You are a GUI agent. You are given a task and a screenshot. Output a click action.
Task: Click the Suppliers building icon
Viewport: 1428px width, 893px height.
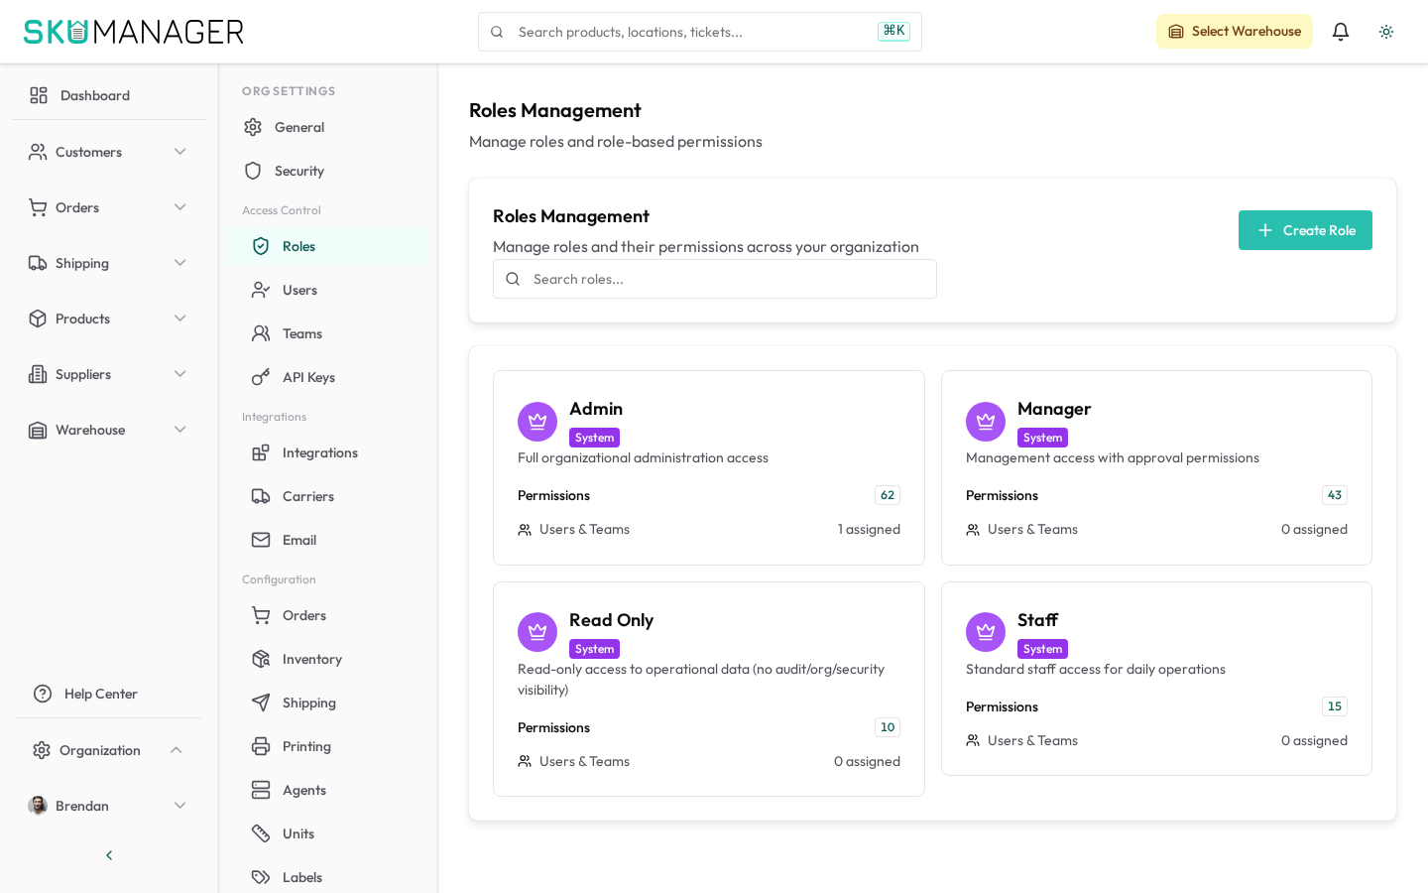pyautogui.click(x=38, y=374)
